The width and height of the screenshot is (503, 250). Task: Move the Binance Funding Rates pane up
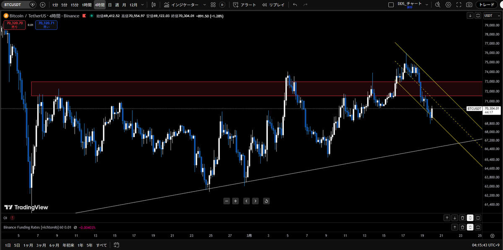click(455, 227)
